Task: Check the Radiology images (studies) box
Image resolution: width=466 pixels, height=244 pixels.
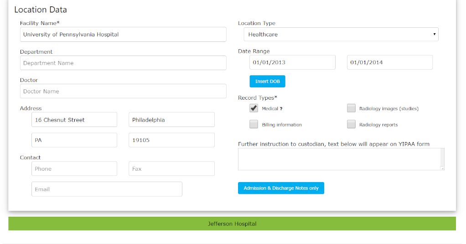Action: (x=351, y=108)
